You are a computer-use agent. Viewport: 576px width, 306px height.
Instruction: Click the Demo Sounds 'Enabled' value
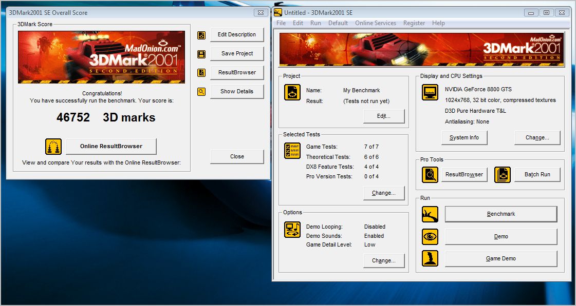(374, 236)
